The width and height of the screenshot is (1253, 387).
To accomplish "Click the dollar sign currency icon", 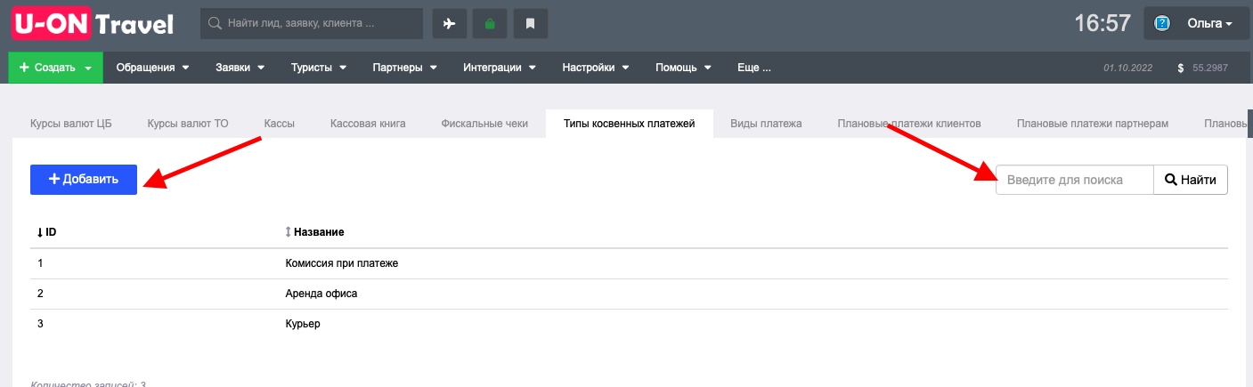I will click(1180, 68).
